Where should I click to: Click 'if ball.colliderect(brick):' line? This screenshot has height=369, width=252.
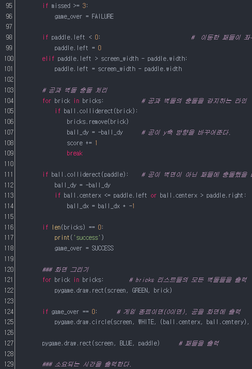[96, 111]
